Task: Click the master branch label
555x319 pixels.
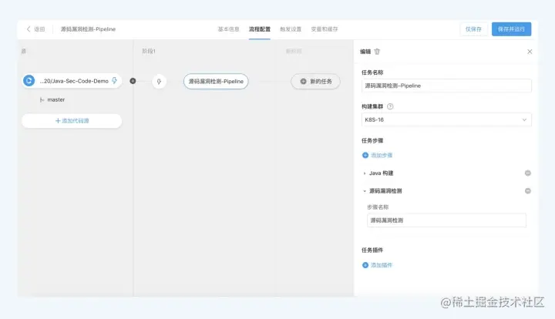Action: [56, 99]
